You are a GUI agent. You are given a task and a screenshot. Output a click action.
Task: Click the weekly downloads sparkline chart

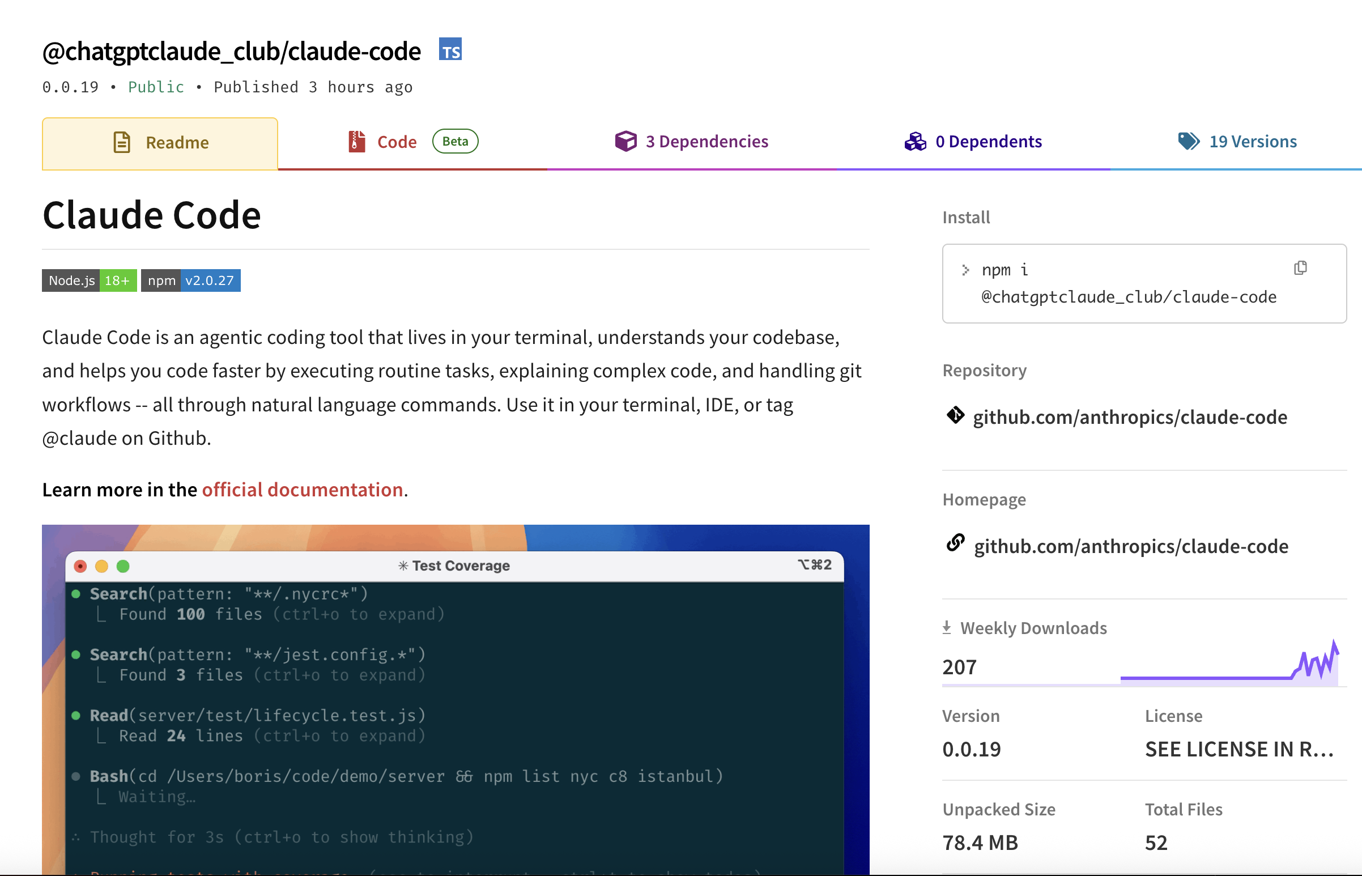[x=1228, y=666]
